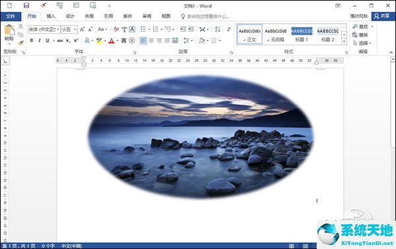Select the oval-cropped landscape picture

201,136
